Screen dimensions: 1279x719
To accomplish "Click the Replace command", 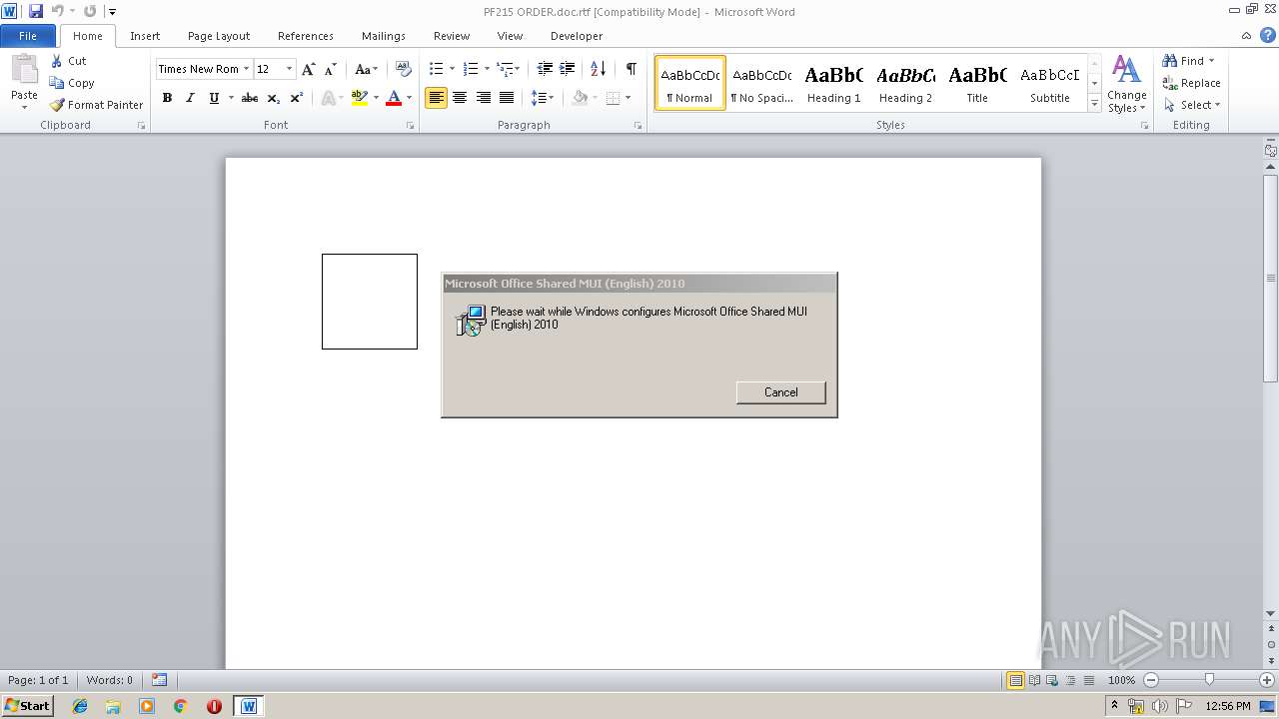I will tap(1191, 83).
